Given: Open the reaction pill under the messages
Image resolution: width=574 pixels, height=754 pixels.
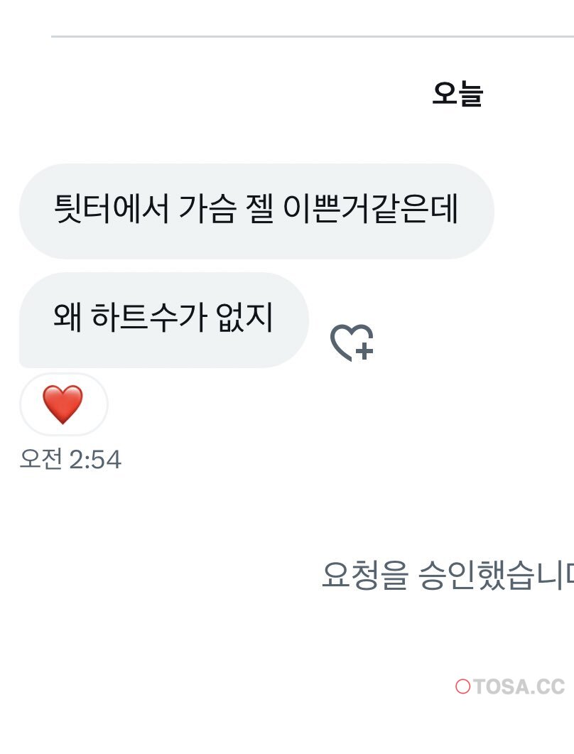Looking at the screenshot, I should (x=63, y=404).
